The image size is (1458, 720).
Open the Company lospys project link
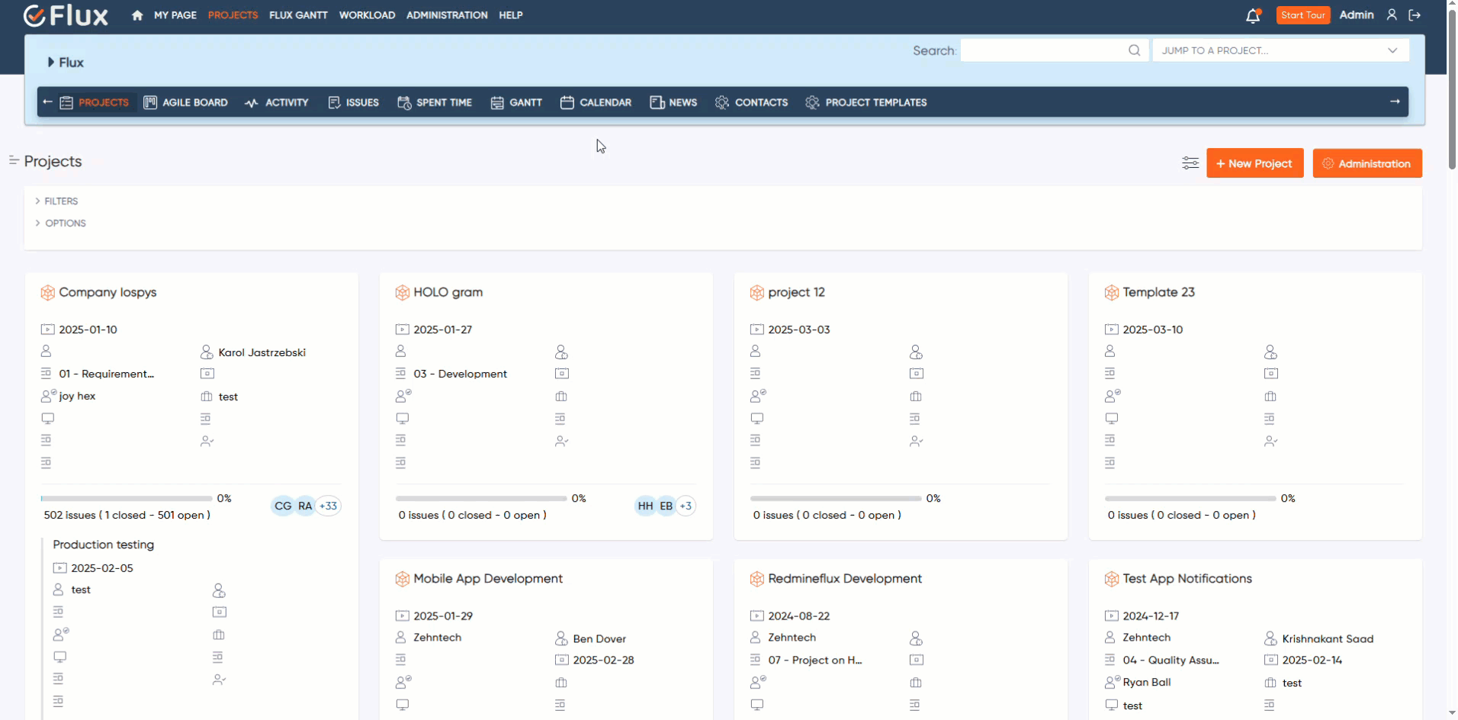click(108, 292)
